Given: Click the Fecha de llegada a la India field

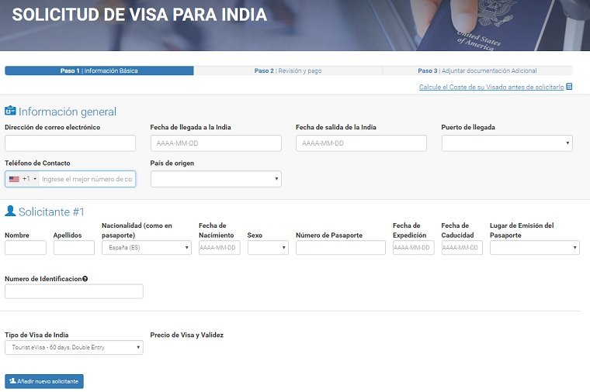Looking at the screenshot, I should (x=216, y=143).
